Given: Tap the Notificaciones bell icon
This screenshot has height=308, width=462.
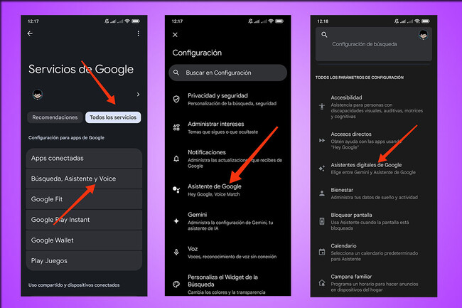Looking at the screenshot, I should pyautogui.click(x=176, y=156).
